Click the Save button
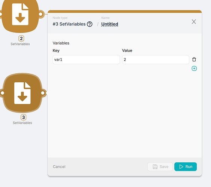Image resolution: width=211 pixels, height=187 pixels. point(160,166)
